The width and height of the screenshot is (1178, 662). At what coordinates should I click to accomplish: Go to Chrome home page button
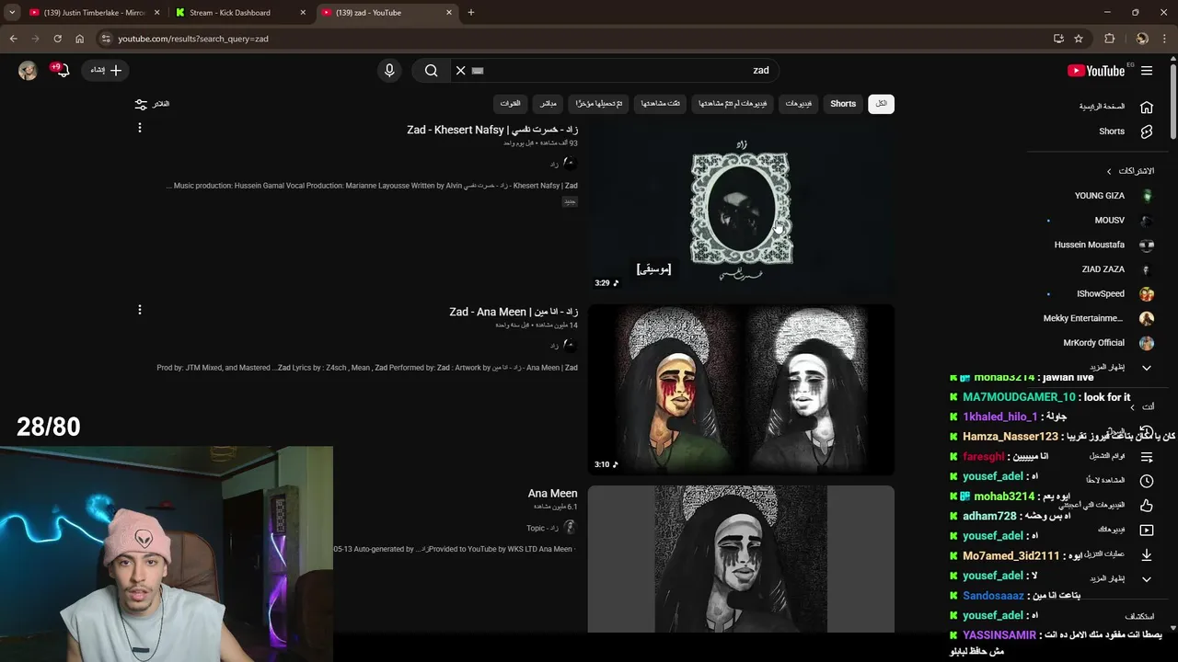(x=79, y=39)
